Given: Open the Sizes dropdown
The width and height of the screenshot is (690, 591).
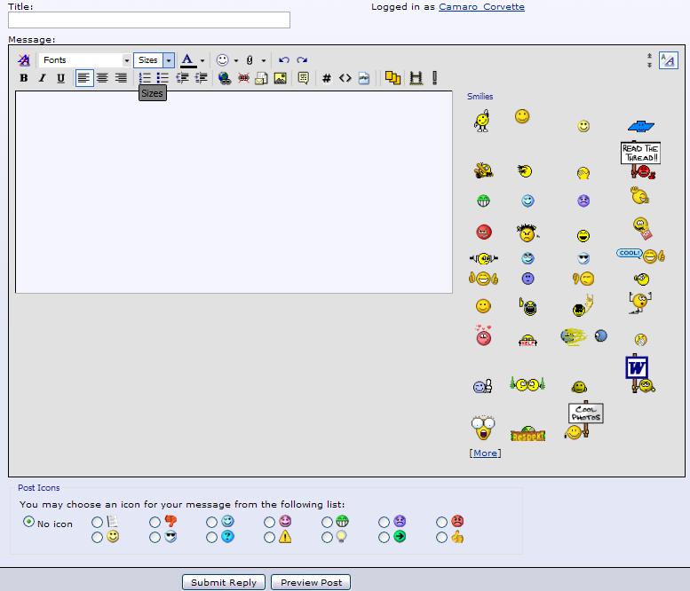Looking at the screenshot, I should click(x=154, y=59).
